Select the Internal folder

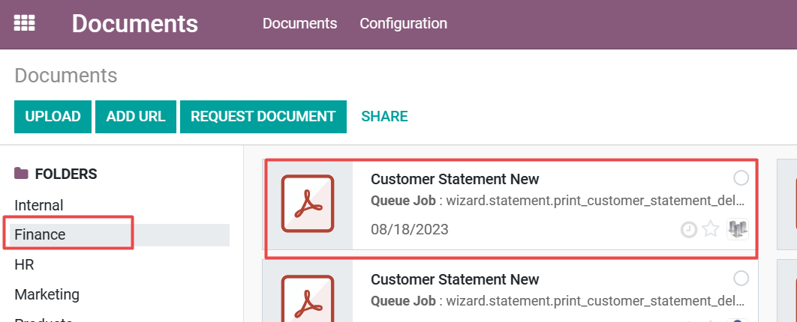tap(39, 205)
